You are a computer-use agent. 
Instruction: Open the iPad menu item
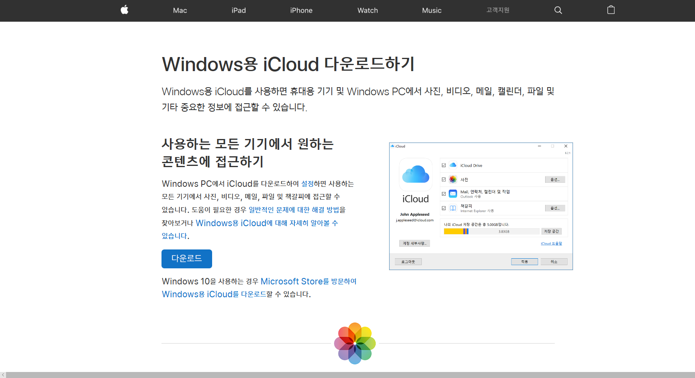[x=239, y=10]
